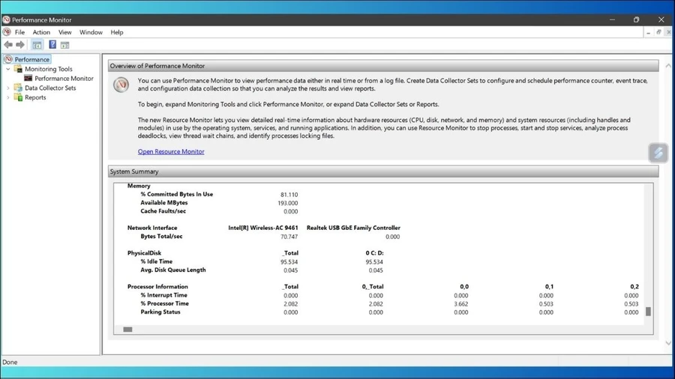
Task: Toggle the Show/Hide Console Tree icon
Action: click(37, 45)
